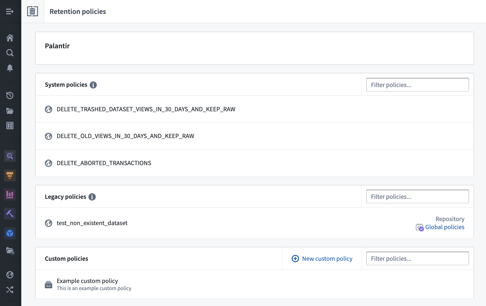Click the archive icon of Example custom policy
The width and height of the screenshot is (486, 306).
coord(48,285)
